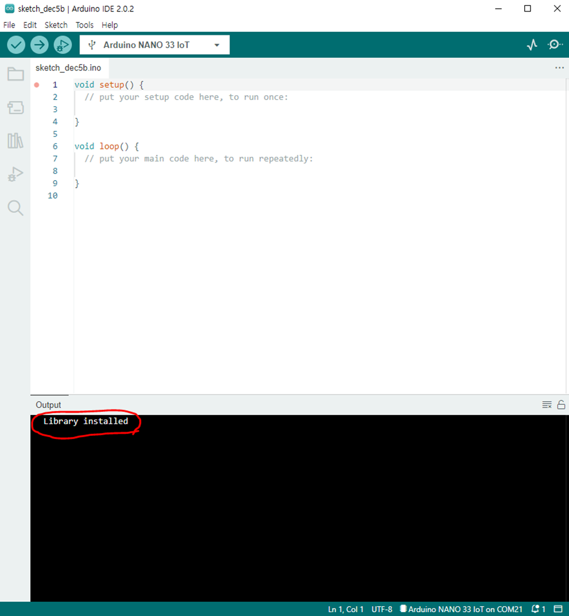Click line number 10 in the gutter
Image resolution: width=569 pixels, height=616 pixels.
(53, 195)
